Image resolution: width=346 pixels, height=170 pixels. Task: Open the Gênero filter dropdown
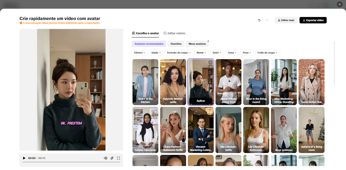pyautogui.click(x=140, y=53)
